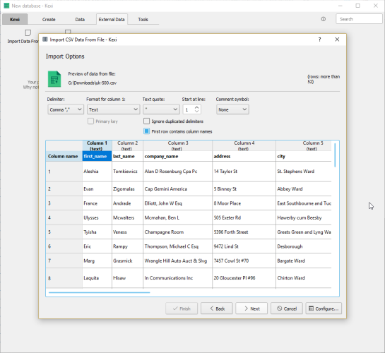This screenshot has height=353, width=385.
Task: Click the 20 Gloucester Pl #96 cell
Action: [x=244, y=278]
